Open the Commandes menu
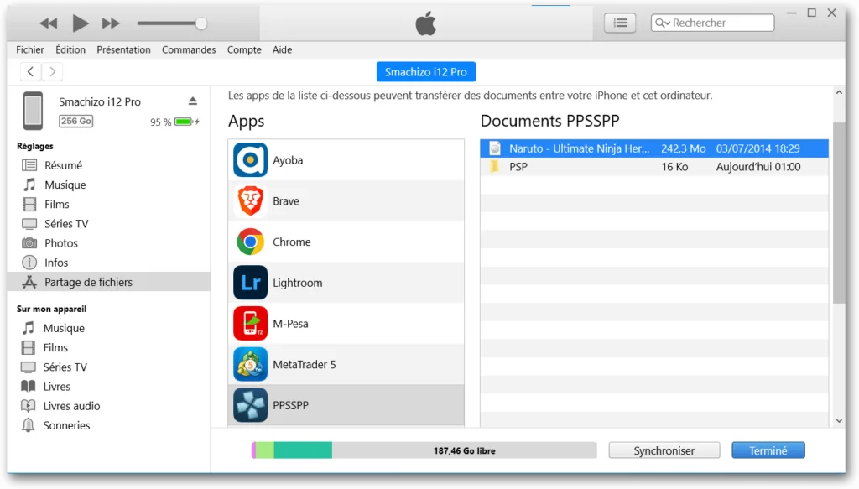 (x=189, y=49)
